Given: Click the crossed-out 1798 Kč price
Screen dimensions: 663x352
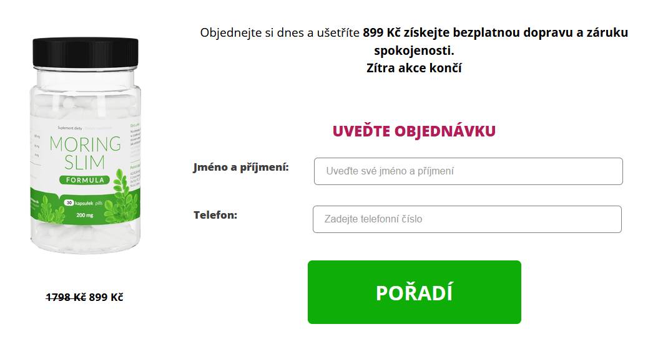Looking at the screenshot, I should point(66,297).
